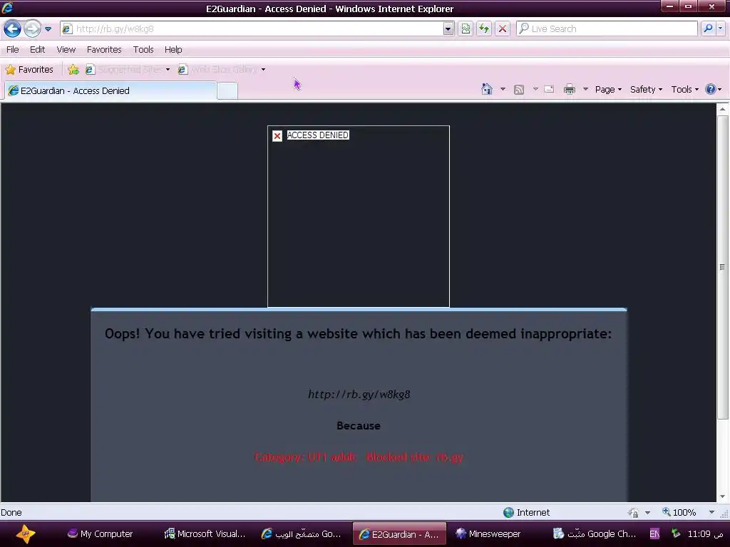Click the Protected Mode icon in status bar
The height and width of the screenshot is (547, 730).
tap(633, 512)
